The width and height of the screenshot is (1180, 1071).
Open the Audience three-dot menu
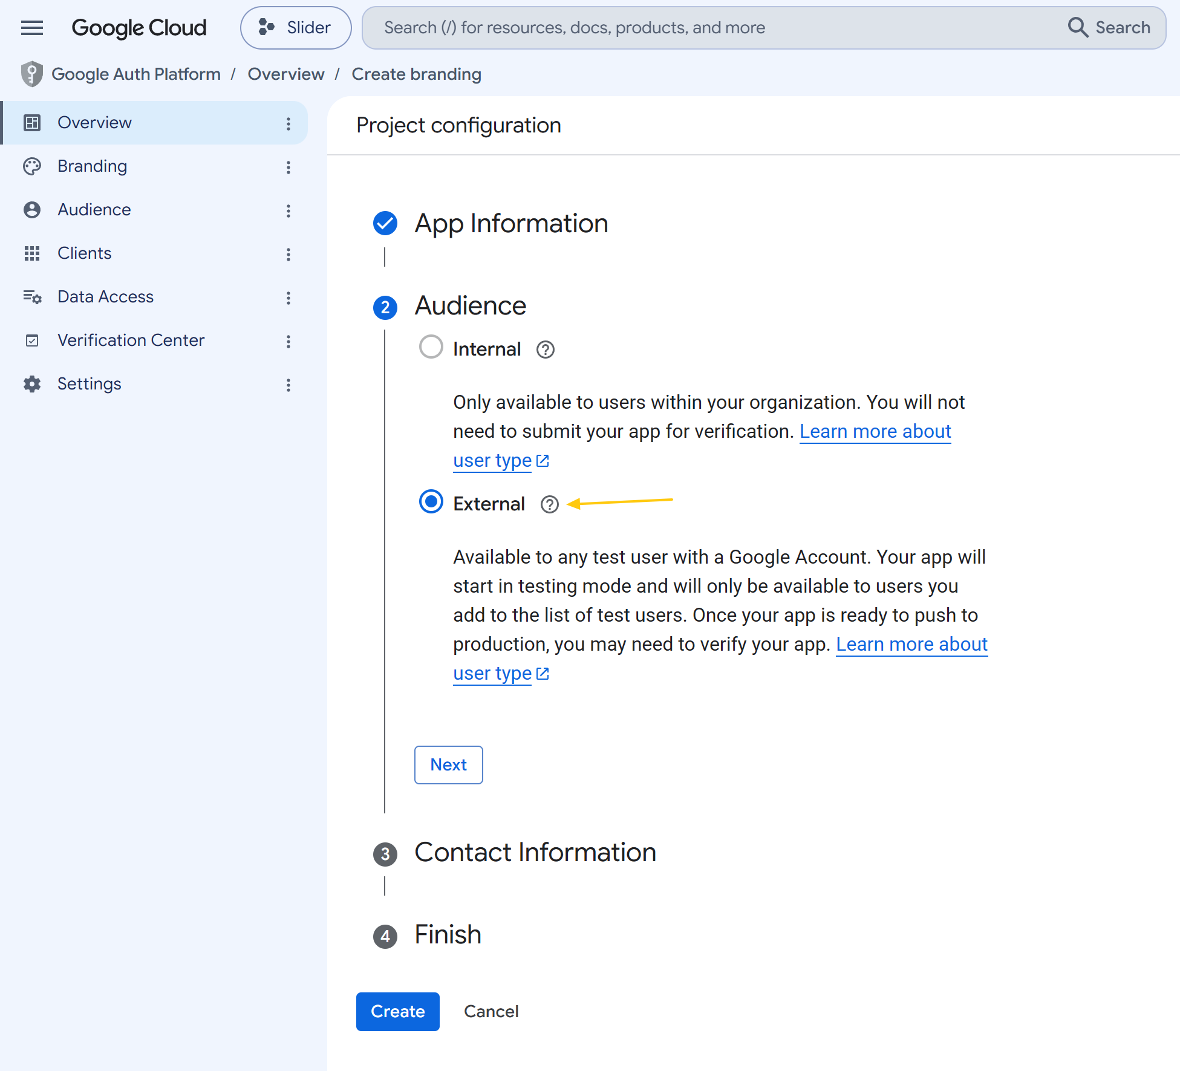(x=288, y=211)
